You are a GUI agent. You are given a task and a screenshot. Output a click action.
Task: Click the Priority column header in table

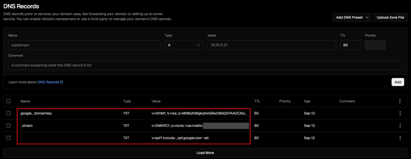pos(285,101)
